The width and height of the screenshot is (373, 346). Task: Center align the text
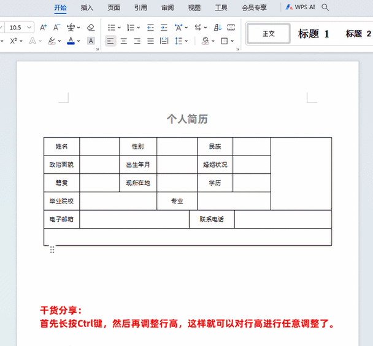[124, 41]
